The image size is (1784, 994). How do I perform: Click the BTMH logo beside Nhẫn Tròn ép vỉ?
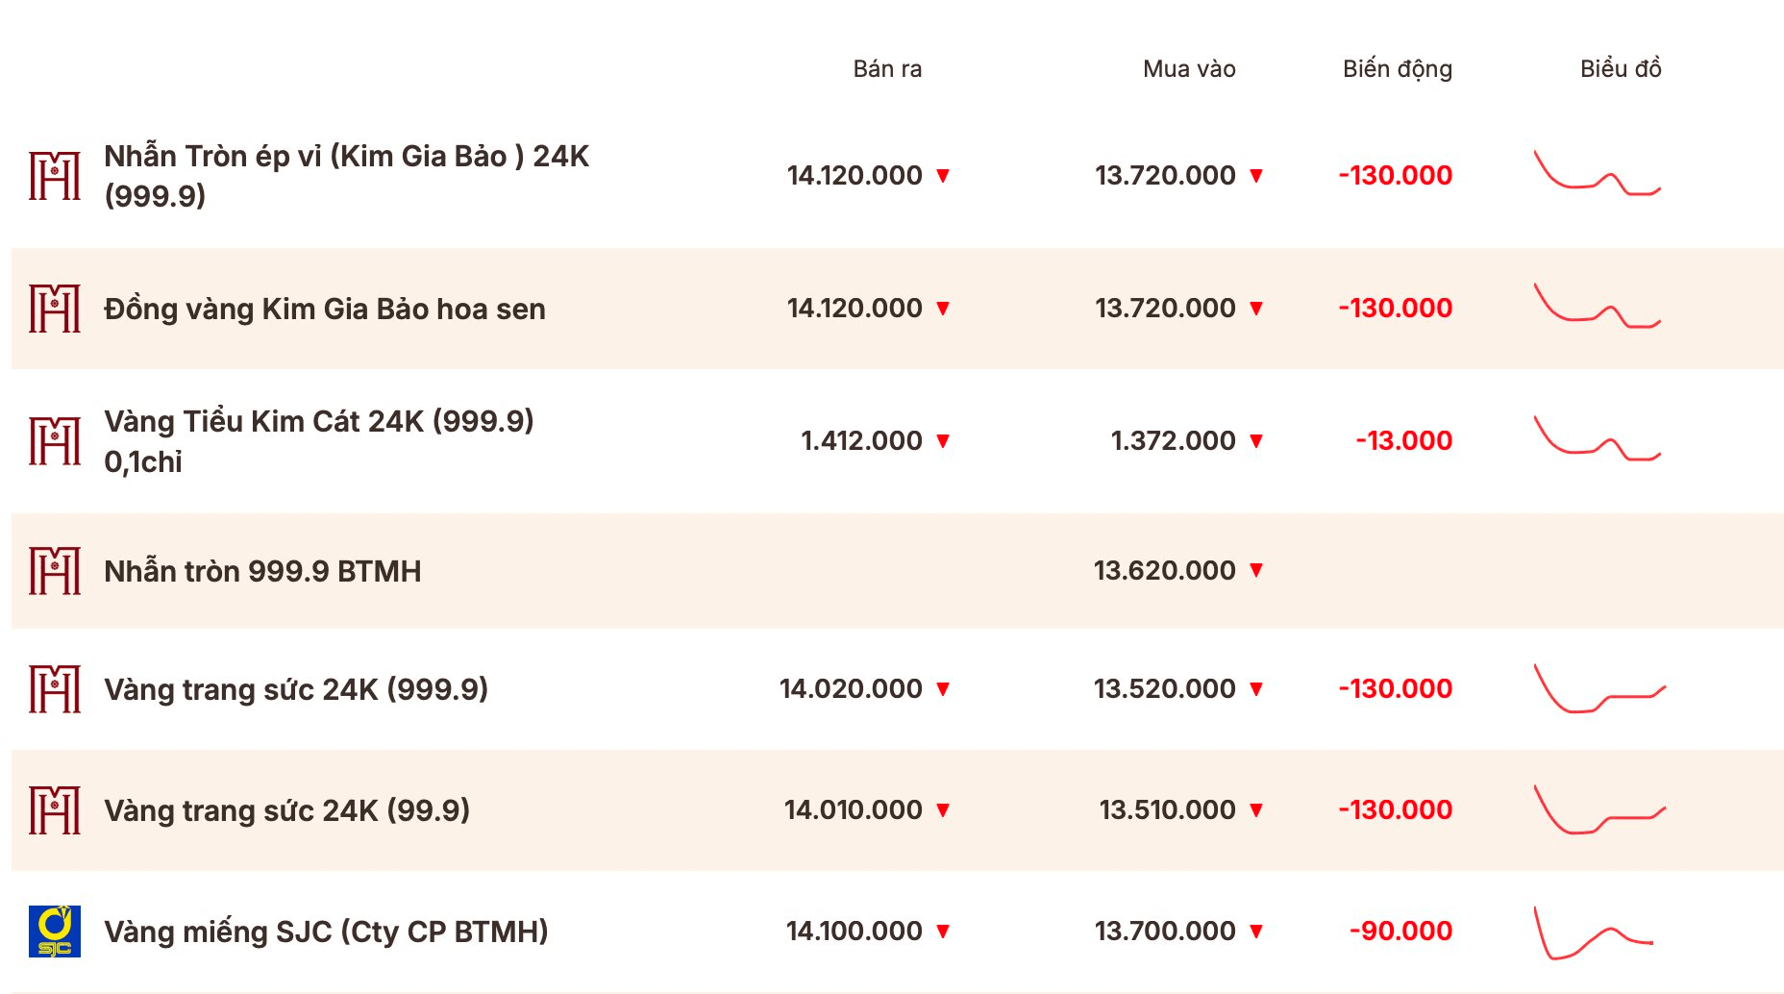(55, 176)
